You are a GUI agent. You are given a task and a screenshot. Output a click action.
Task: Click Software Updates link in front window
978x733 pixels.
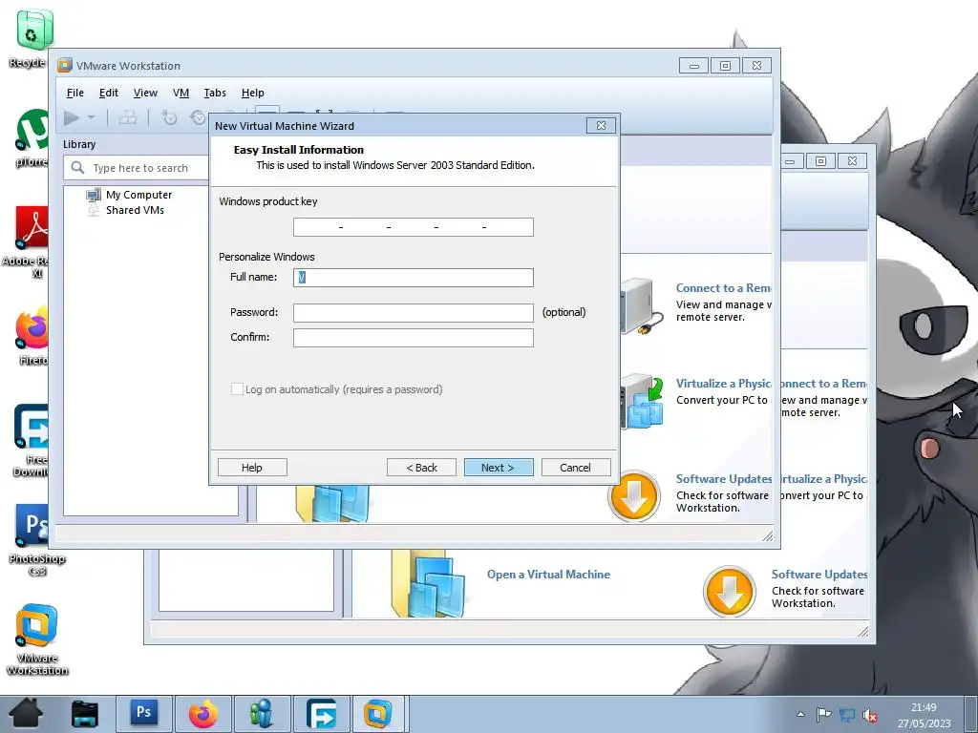(x=724, y=479)
